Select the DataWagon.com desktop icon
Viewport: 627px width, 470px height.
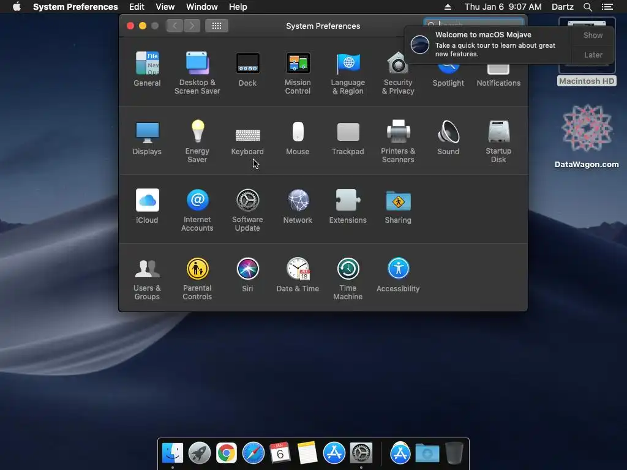pyautogui.click(x=587, y=136)
